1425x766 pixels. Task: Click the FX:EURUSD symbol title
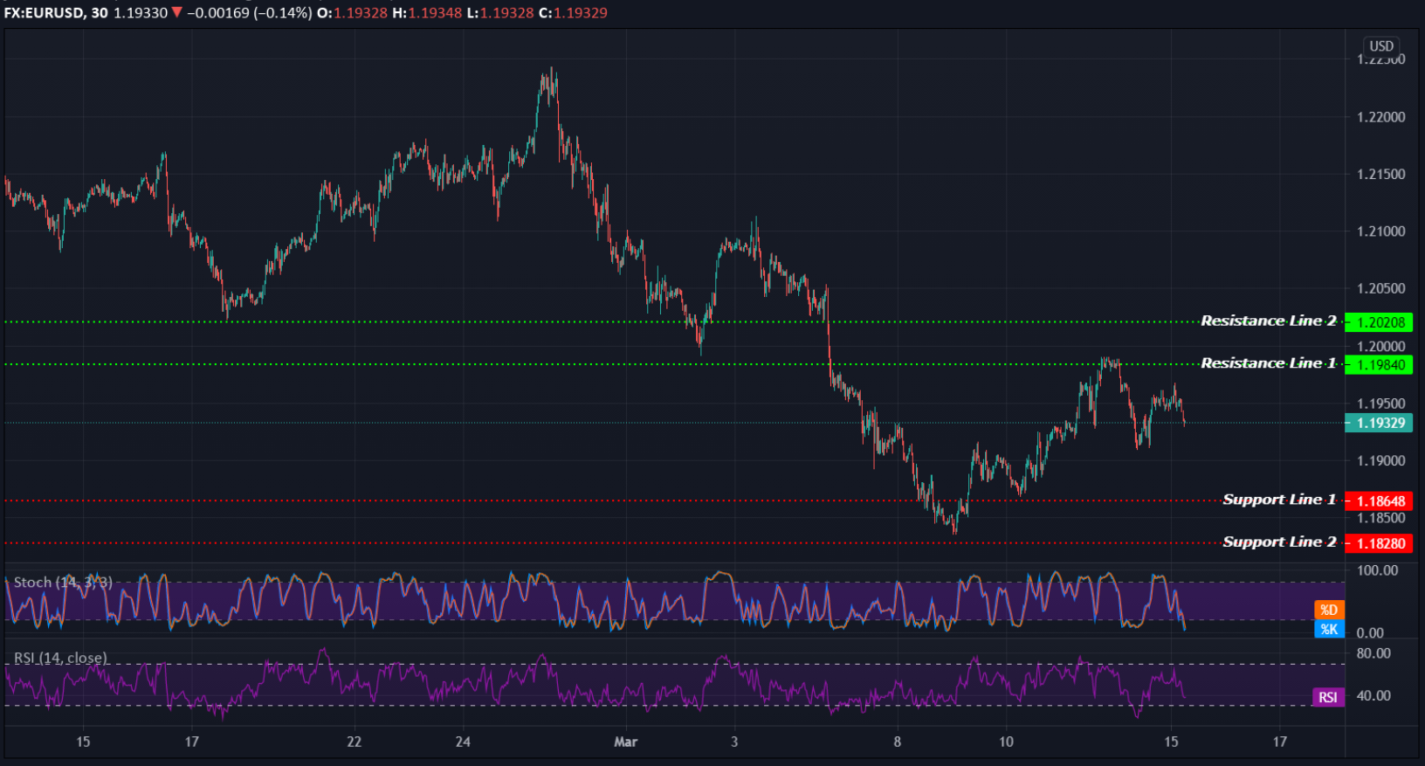44,13
